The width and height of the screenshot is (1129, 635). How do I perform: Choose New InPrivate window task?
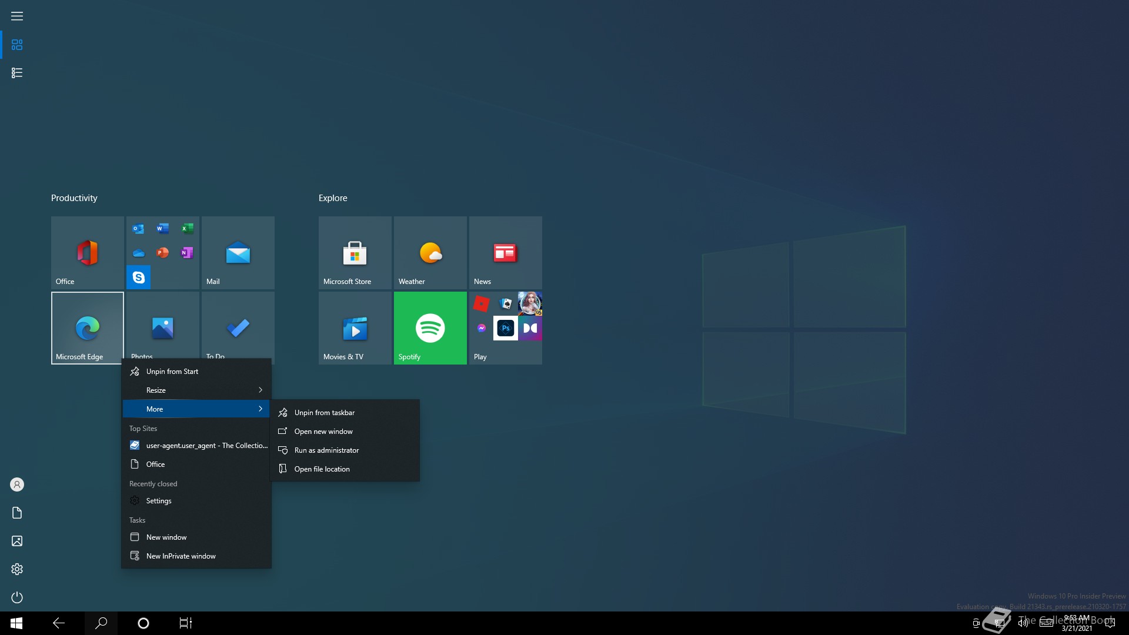click(196, 556)
